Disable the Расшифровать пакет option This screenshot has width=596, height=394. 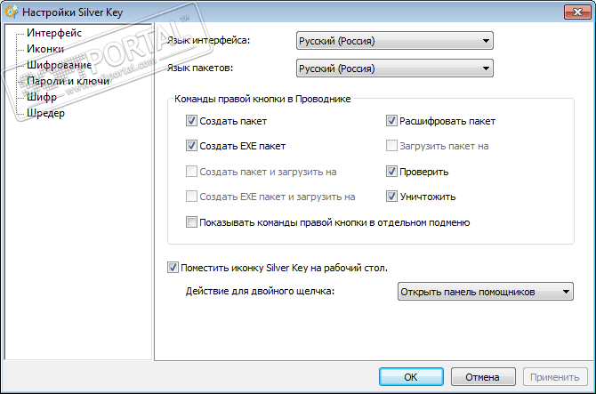[392, 121]
